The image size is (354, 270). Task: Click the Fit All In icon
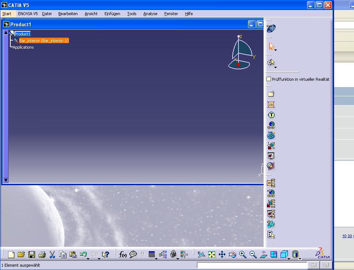click(212, 255)
